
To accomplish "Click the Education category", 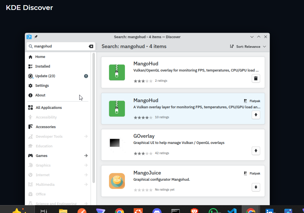I will coord(58,146).
